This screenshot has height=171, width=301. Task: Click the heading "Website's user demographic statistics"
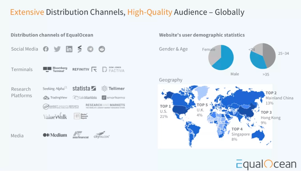click(202, 35)
